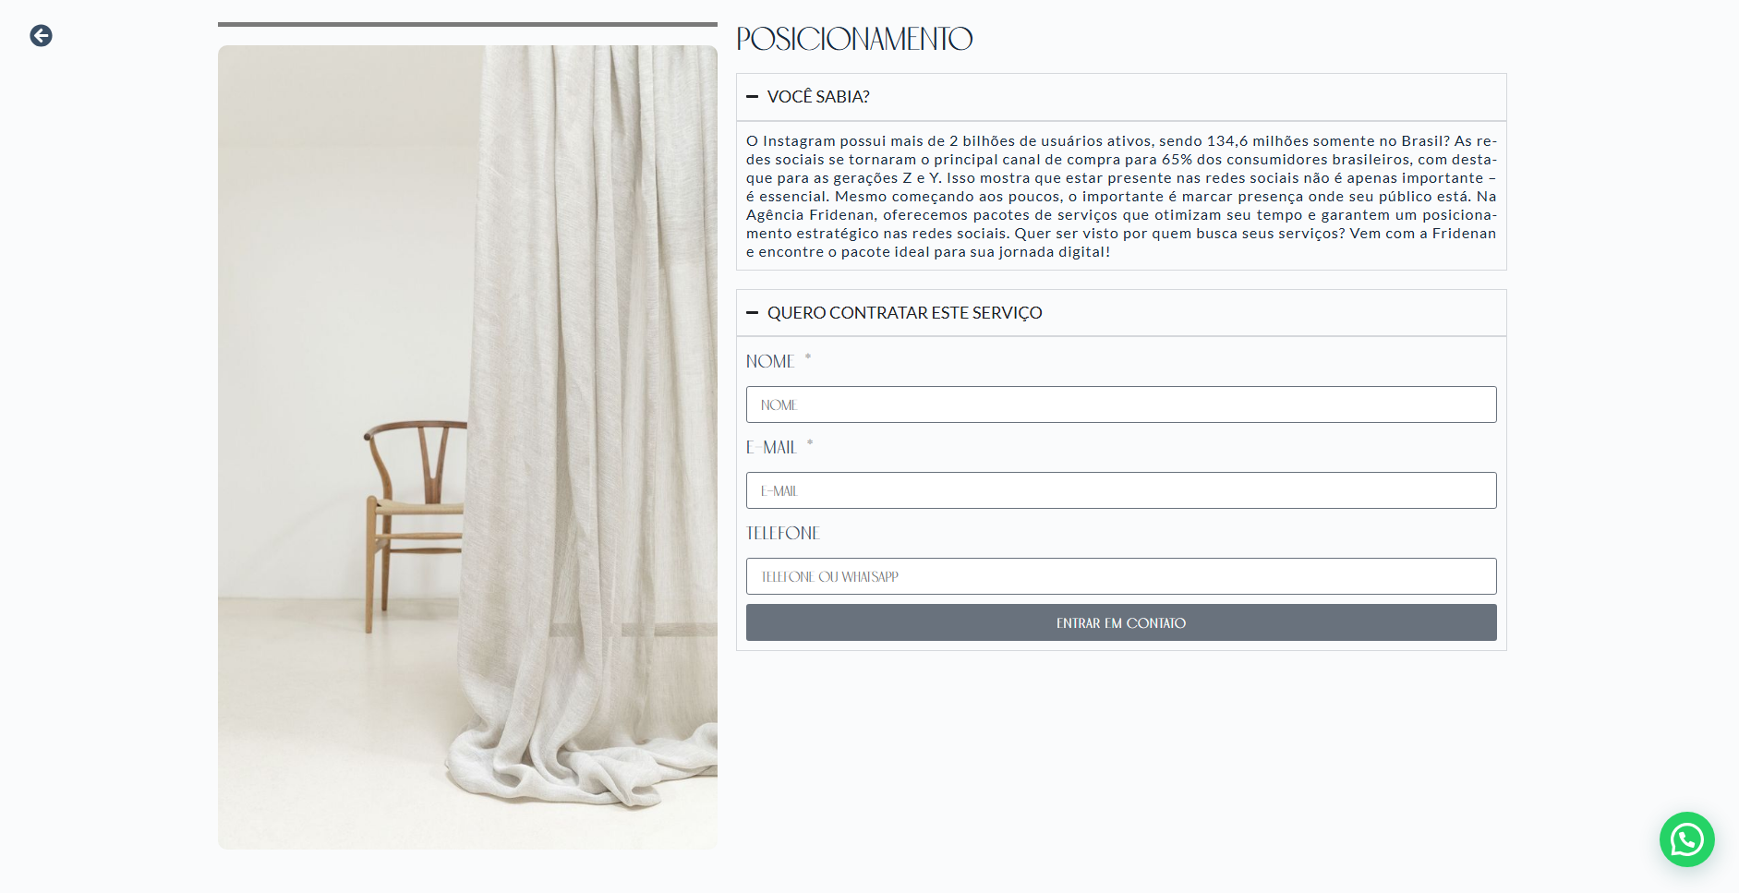Click the POSICIONAMENTO page title
Screen dimensions: 1739x893
pyautogui.click(x=854, y=39)
